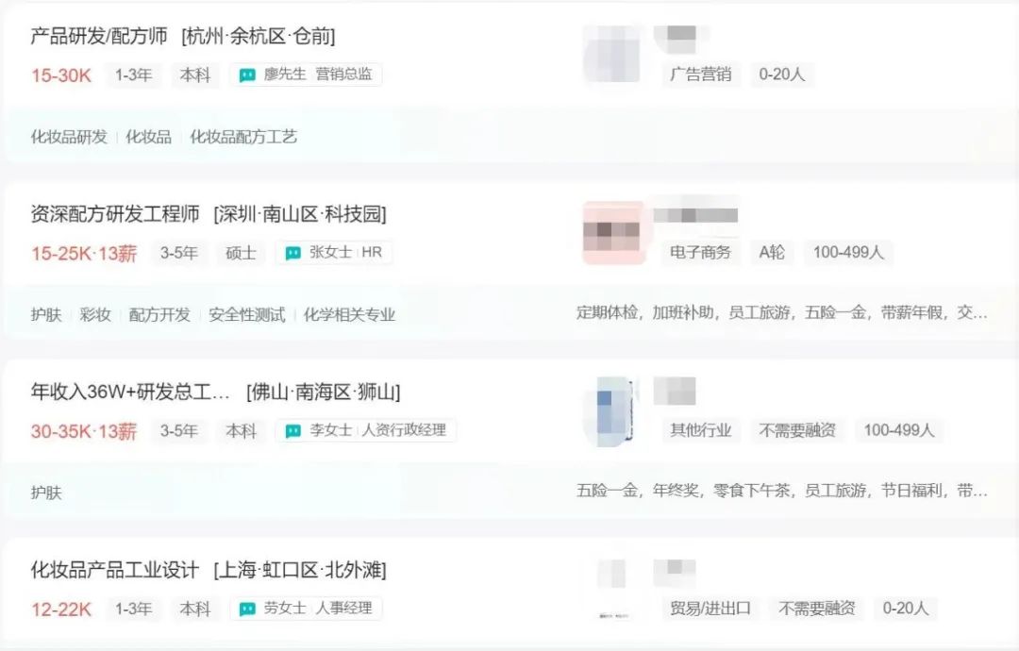Select the 广告营销 industry tag
1019x651 pixels.
[x=700, y=75]
